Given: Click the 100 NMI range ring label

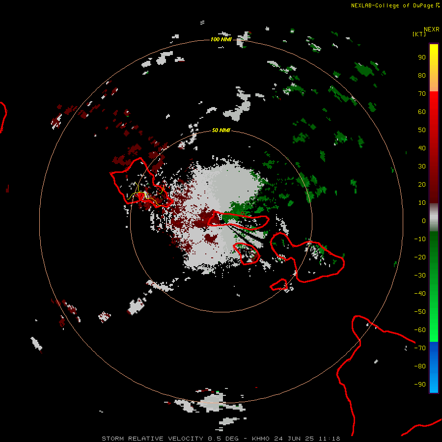Looking at the screenshot, I should [221, 39].
